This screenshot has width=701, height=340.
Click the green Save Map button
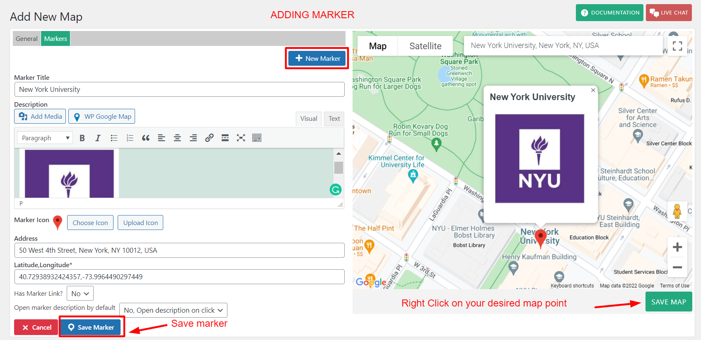pos(669,302)
